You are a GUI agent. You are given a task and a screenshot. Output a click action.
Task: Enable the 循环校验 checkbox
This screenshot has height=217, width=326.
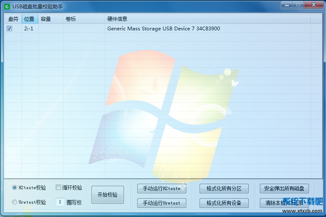point(58,187)
